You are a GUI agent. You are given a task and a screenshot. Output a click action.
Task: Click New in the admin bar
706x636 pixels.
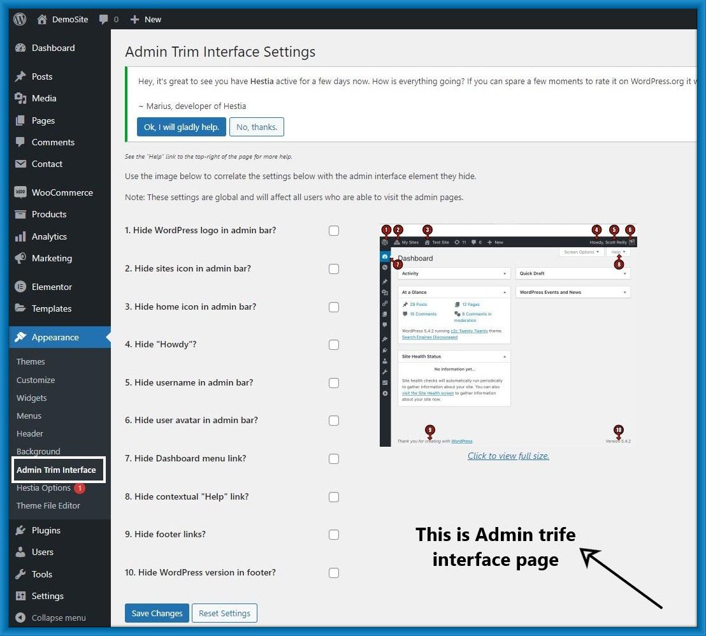point(153,19)
